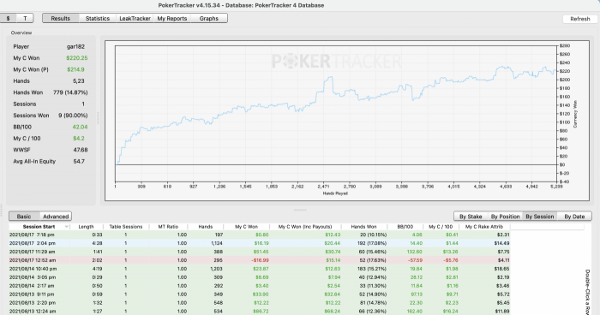Sort by the My C / 100 column header
Screen dimensions: 600x315
point(441,227)
